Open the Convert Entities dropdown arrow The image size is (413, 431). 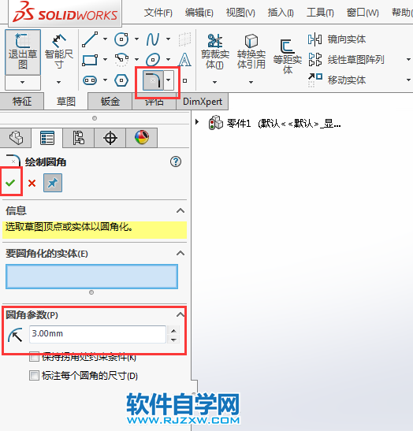coord(251,82)
